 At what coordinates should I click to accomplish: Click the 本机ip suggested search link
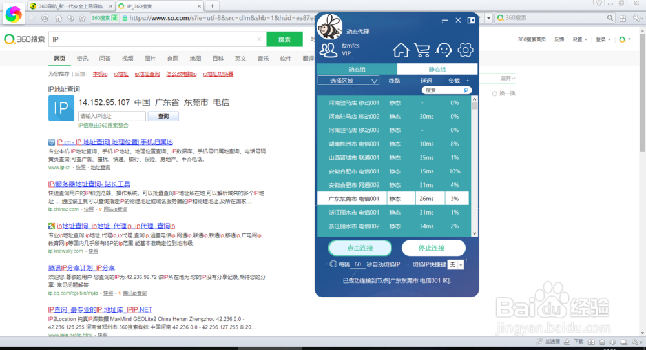pos(100,74)
